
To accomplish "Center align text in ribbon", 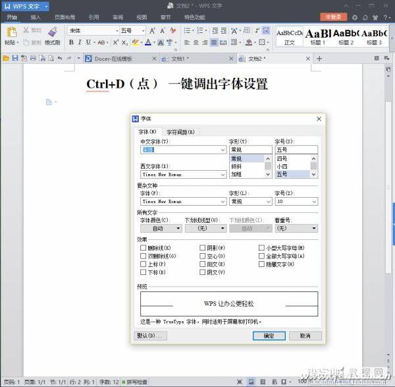I will 196,42.
